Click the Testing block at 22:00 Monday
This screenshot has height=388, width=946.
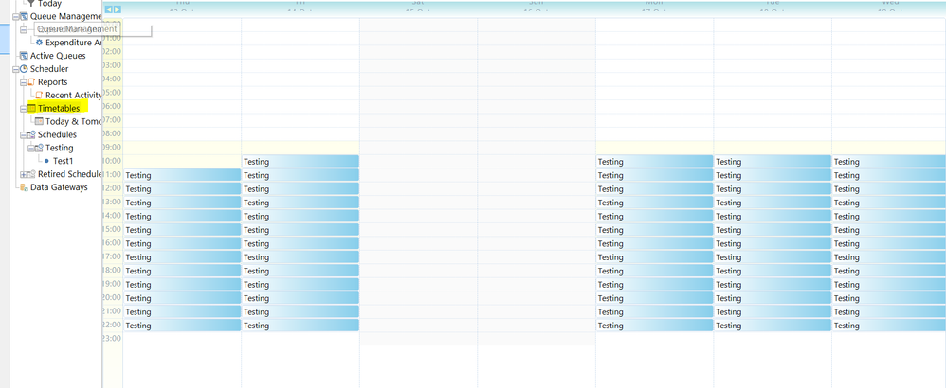(655, 326)
